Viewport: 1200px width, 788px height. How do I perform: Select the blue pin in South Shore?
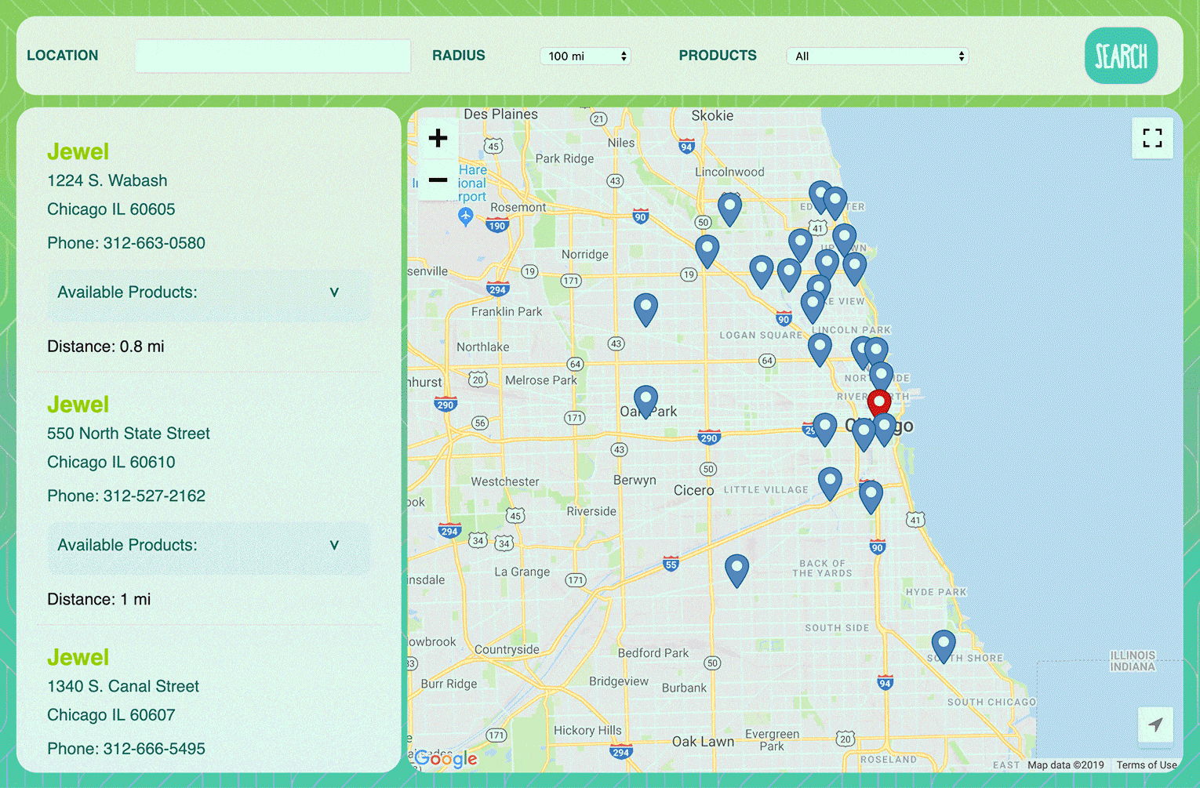click(944, 647)
